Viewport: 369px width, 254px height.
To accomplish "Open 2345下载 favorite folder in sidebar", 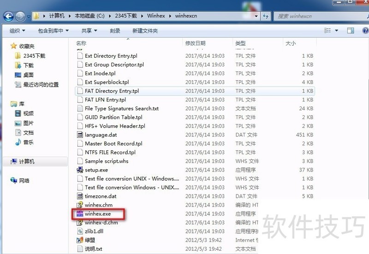I will click(30, 56).
